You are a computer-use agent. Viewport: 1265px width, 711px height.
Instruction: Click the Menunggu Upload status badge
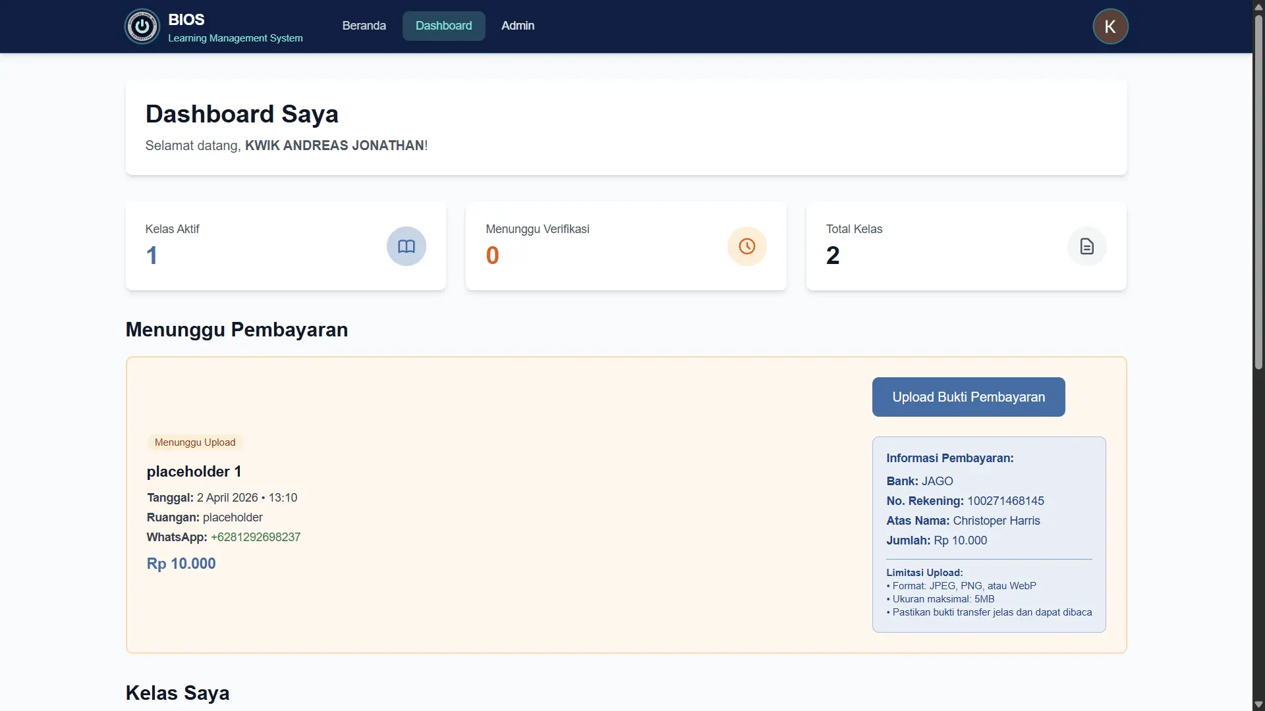pos(194,442)
